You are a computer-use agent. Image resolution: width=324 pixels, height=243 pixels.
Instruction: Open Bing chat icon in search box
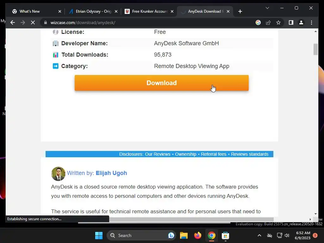(x=171, y=235)
